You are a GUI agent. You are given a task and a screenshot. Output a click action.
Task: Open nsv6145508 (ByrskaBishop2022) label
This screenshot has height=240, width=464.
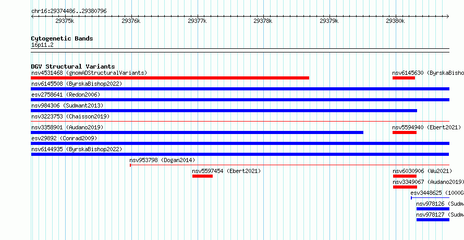point(77,84)
